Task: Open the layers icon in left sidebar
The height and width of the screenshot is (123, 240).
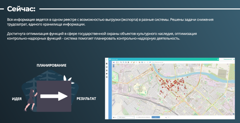Action: point(107,74)
